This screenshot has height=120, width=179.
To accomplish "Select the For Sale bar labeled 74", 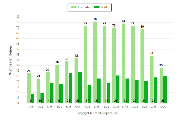I will pos(123,63).
